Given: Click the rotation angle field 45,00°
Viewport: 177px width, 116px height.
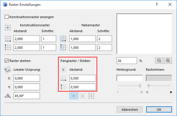Looking at the screenshot, I should click(x=27, y=96).
